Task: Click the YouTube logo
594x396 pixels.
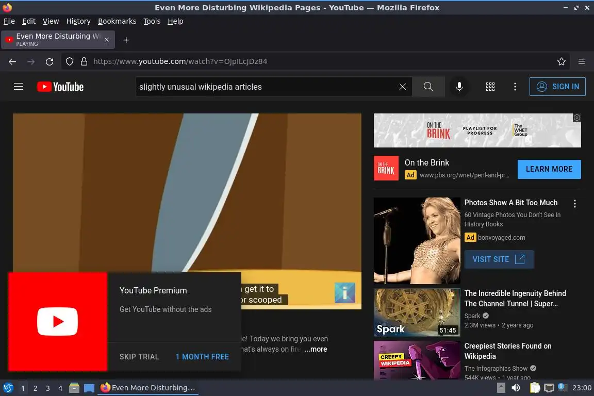Action: click(x=60, y=87)
